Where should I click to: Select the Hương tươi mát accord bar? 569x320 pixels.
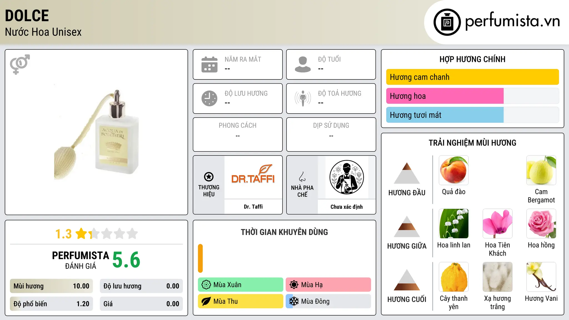click(x=472, y=115)
